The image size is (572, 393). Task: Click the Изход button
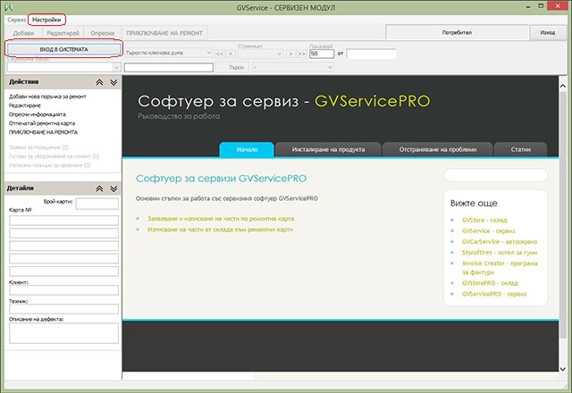coord(548,32)
